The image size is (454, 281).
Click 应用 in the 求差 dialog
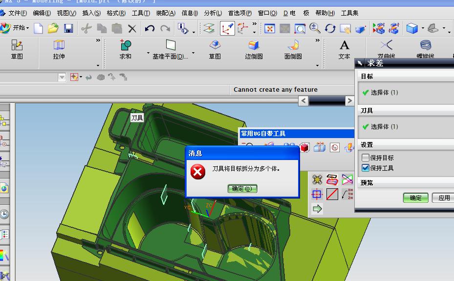444,198
